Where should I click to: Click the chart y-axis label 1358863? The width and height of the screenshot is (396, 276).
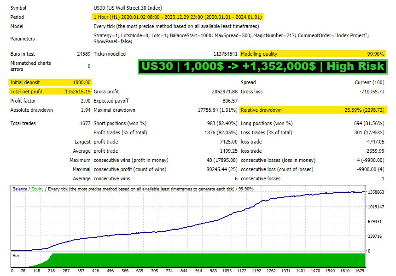[376, 192]
